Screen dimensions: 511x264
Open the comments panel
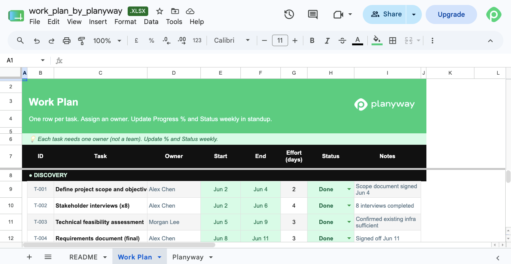pyautogui.click(x=313, y=14)
